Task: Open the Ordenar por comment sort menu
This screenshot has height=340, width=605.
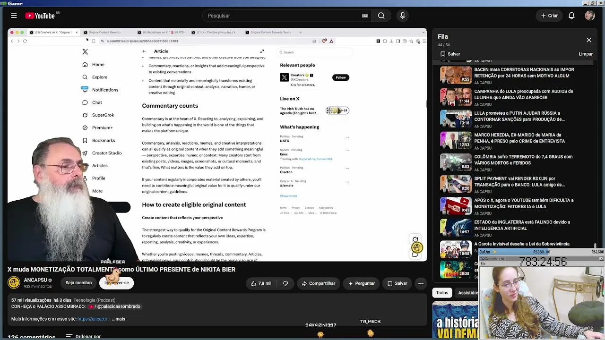Action: click(83, 337)
